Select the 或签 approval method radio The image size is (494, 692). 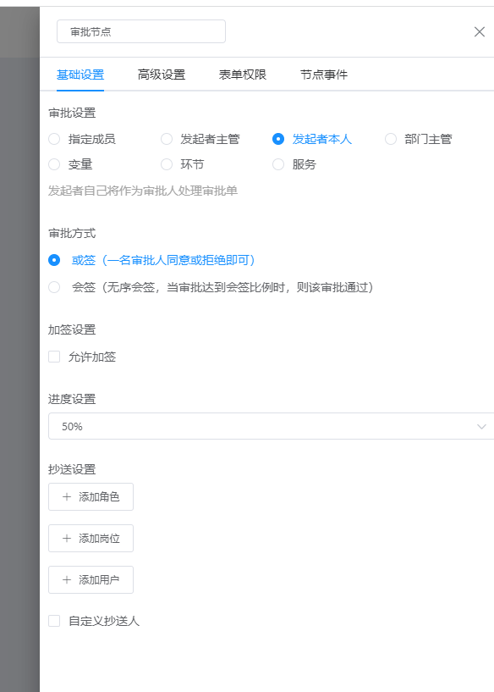click(54, 260)
